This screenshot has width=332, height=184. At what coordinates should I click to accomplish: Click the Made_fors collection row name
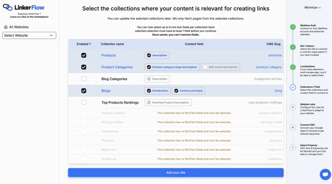pyautogui.click(x=109, y=150)
